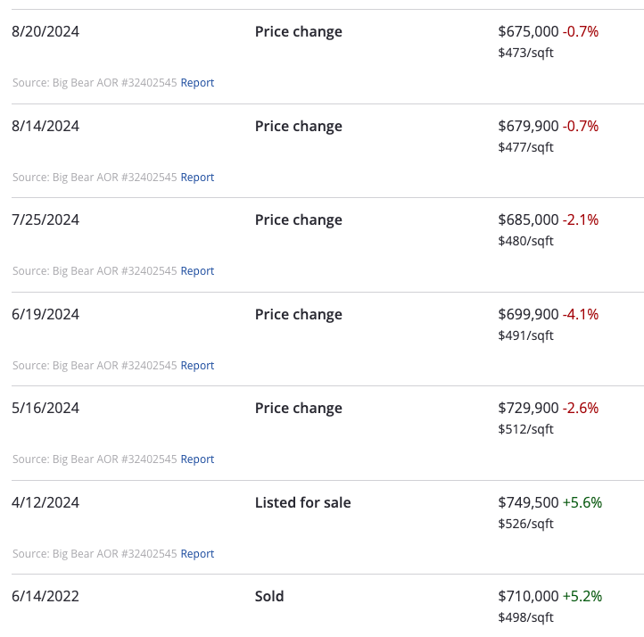Click the $729,900 price value

[528, 409]
